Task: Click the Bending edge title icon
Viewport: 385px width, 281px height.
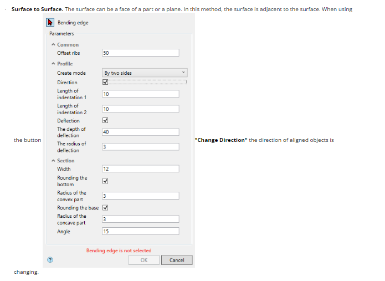Action: click(x=51, y=22)
